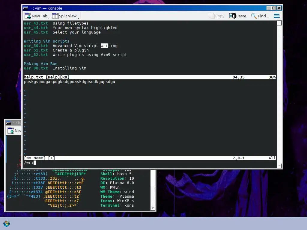Click the [No Name] [+] status line

150,158
